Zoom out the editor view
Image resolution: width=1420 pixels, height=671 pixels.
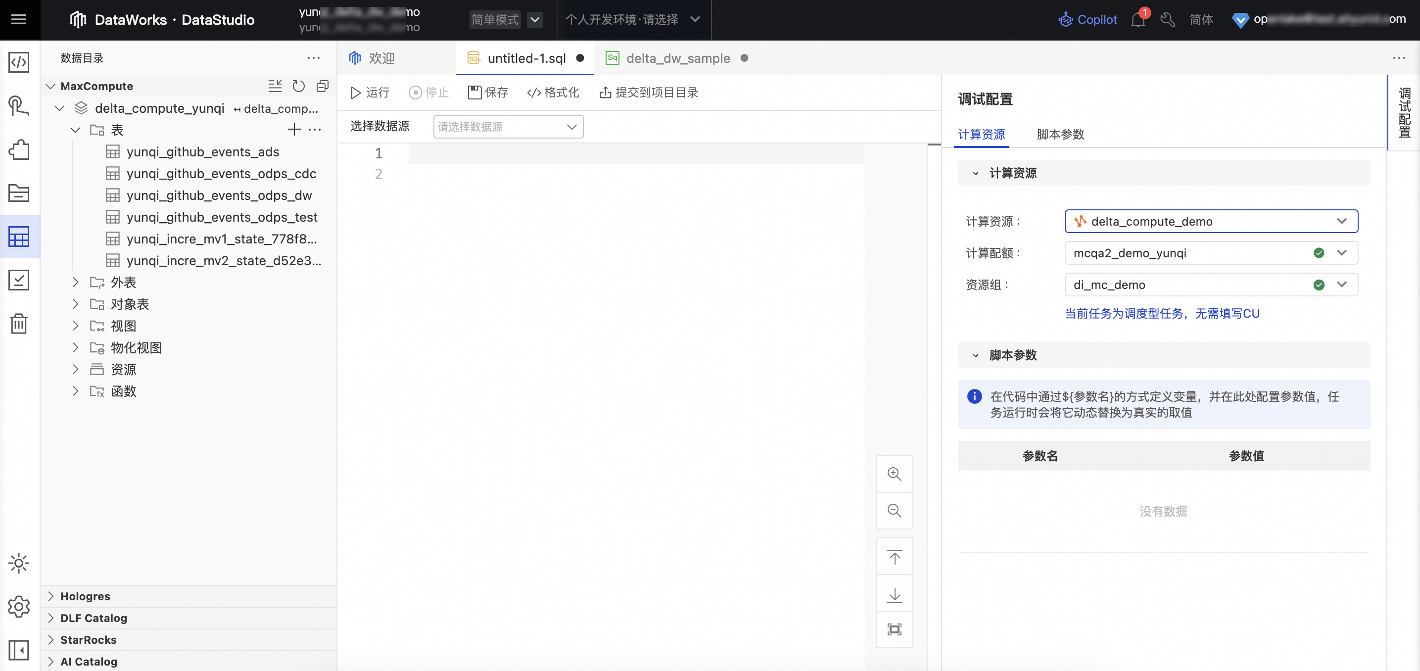[894, 510]
